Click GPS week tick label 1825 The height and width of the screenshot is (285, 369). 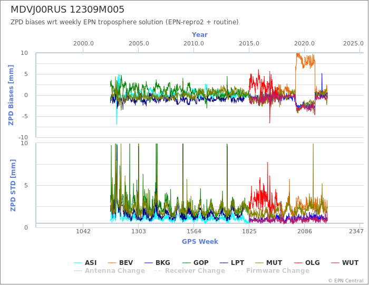(x=249, y=232)
